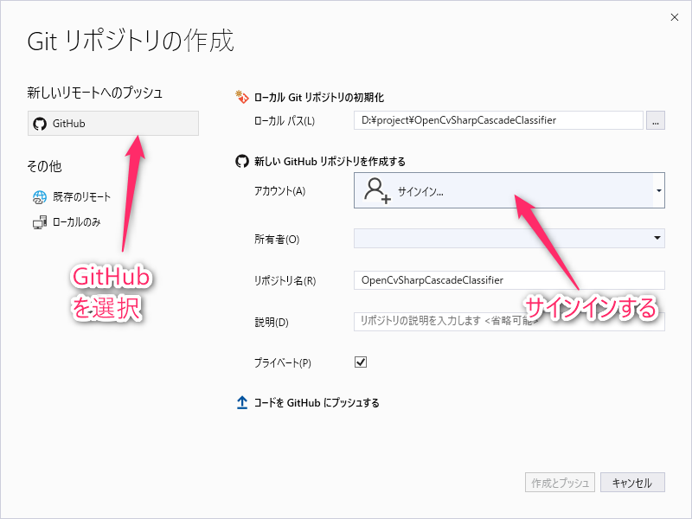Expand the account dropdown arrow
Screen dimensions: 692x519
[658, 190]
